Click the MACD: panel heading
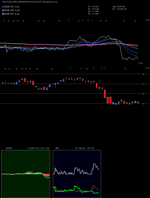This screenshot has height=198, width=150. [x=9, y=148]
